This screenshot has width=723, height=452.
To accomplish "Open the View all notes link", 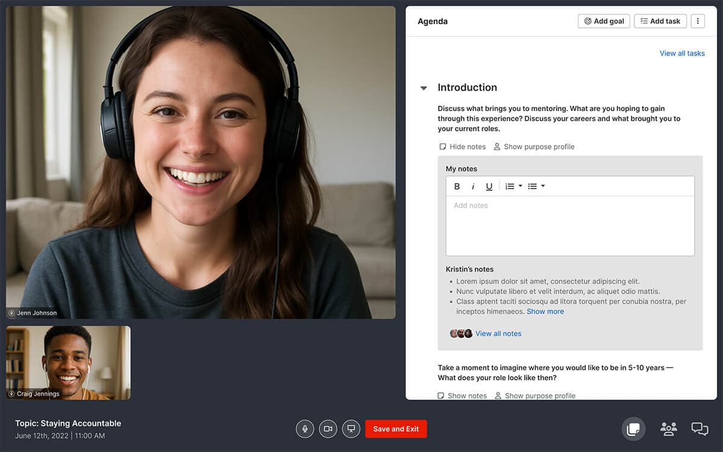I will [x=498, y=333].
